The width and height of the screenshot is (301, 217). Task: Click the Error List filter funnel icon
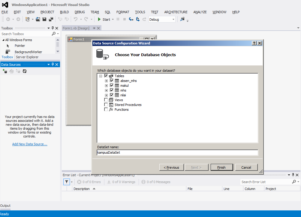(x=67, y=182)
